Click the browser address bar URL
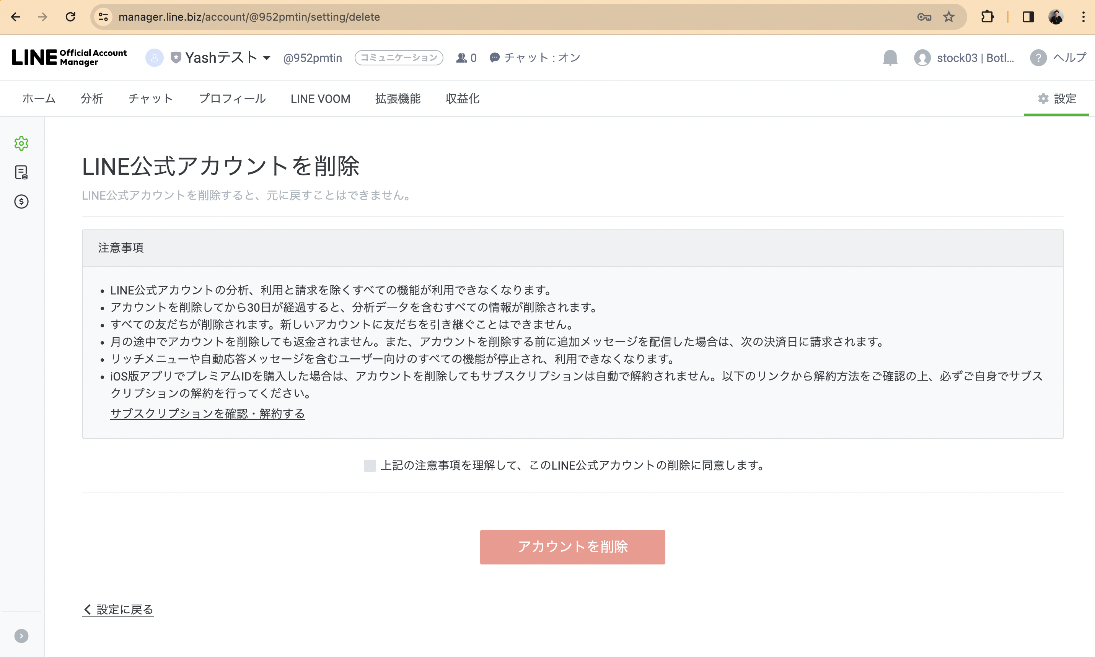Image resolution: width=1095 pixels, height=657 pixels. (x=249, y=17)
